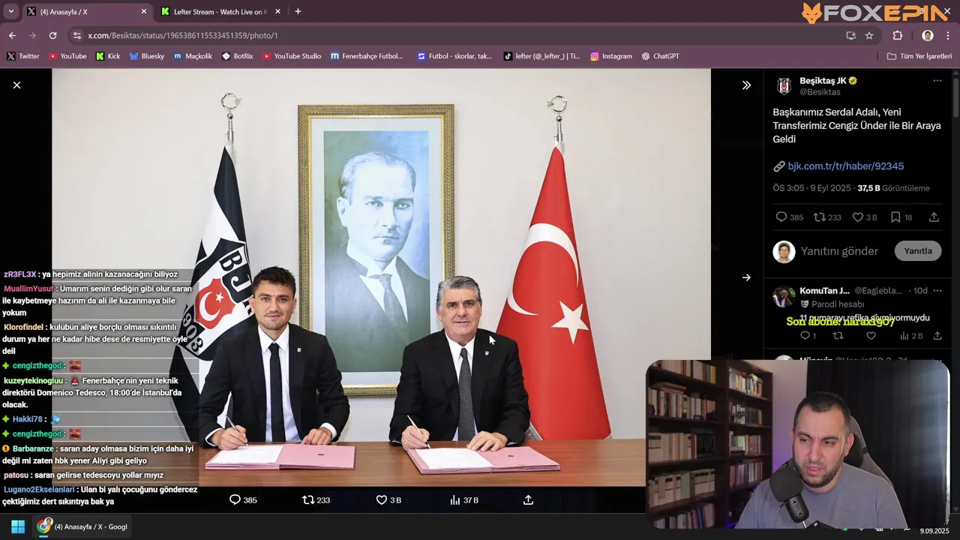Image resolution: width=960 pixels, height=540 pixels.
Task: Close the Anasayfa / X tab
Action: point(144,12)
